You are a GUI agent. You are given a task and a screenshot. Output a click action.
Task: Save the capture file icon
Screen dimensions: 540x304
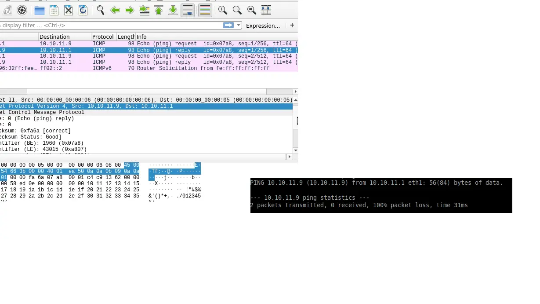click(x=54, y=10)
